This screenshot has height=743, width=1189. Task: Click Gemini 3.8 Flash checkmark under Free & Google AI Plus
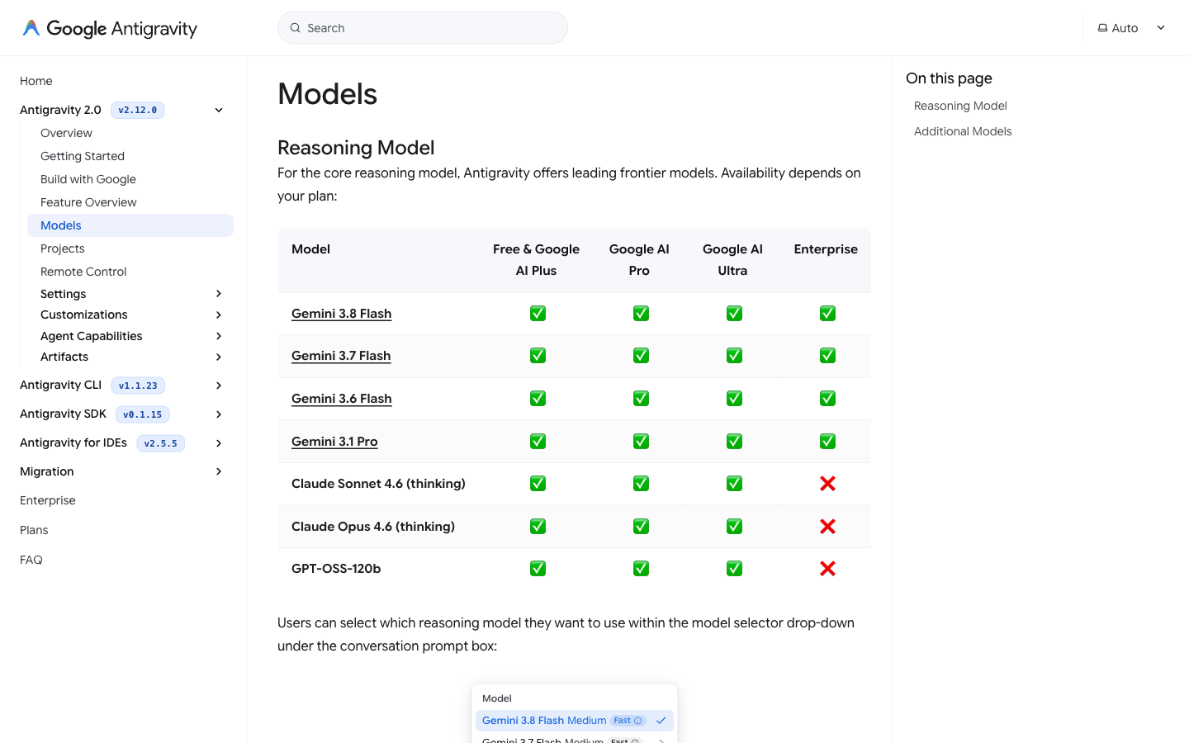(538, 314)
